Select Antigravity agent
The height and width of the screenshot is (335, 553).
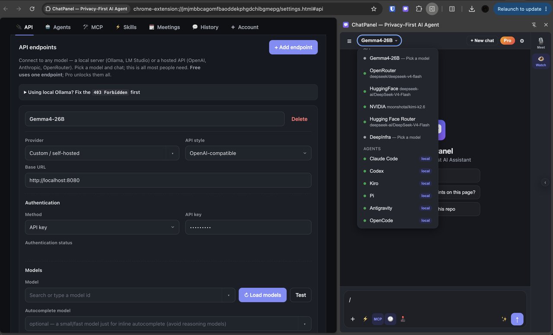click(x=397, y=208)
